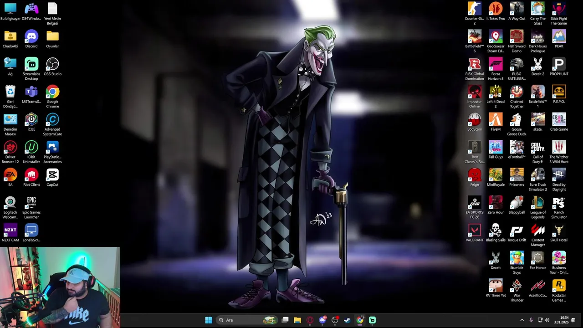The image size is (583, 328).
Task: Click the Forza Horizon 5 icon
Action: 496,69
